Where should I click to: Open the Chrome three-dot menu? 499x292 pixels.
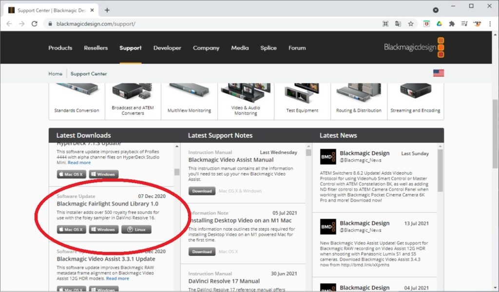489,23
